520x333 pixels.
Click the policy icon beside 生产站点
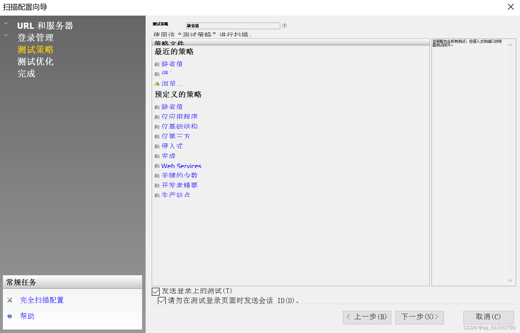(x=157, y=195)
